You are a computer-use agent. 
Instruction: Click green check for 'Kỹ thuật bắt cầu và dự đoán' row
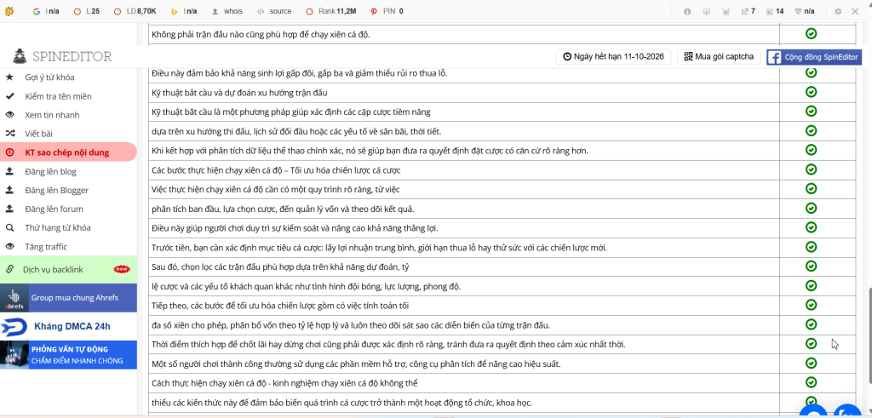(x=811, y=91)
